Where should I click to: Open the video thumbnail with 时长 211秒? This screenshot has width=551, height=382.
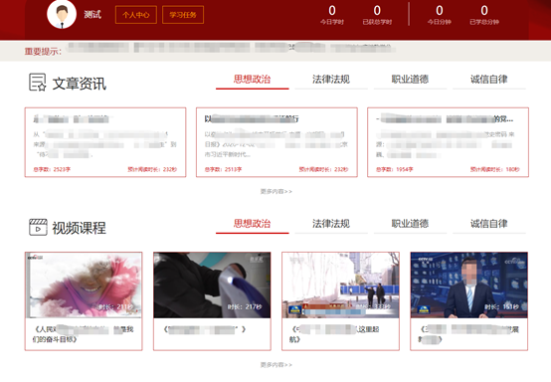pos(84,285)
